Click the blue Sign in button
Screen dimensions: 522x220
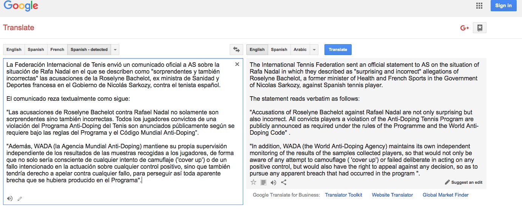pyautogui.click(x=503, y=6)
